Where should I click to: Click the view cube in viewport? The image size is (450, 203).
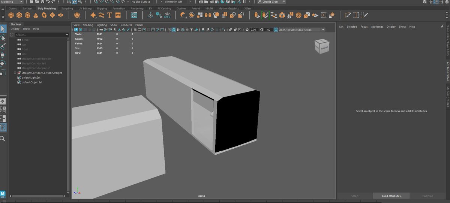pyautogui.click(x=322, y=46)
